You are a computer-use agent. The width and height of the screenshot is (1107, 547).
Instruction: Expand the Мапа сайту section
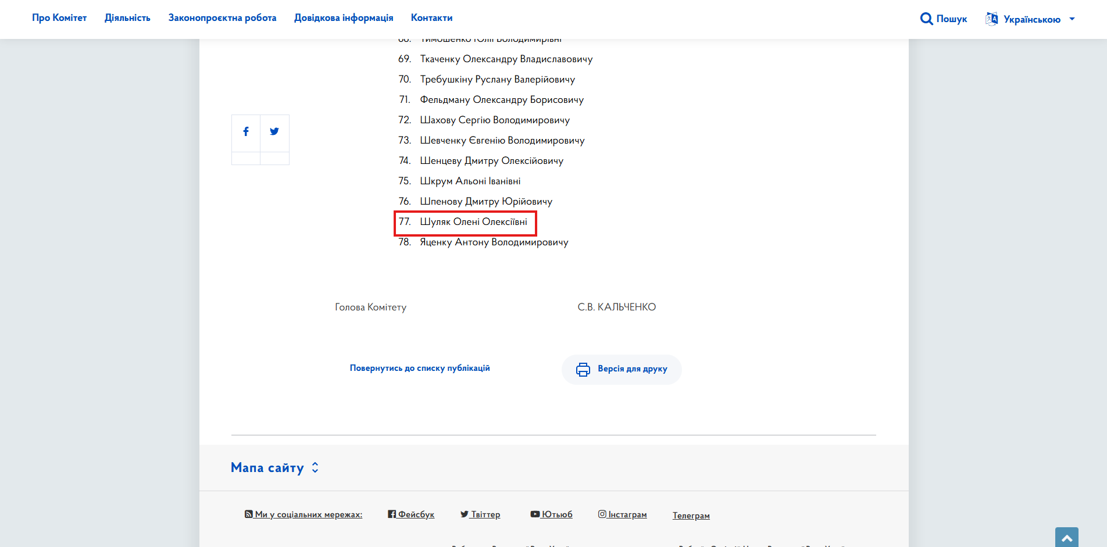(275, 467)
